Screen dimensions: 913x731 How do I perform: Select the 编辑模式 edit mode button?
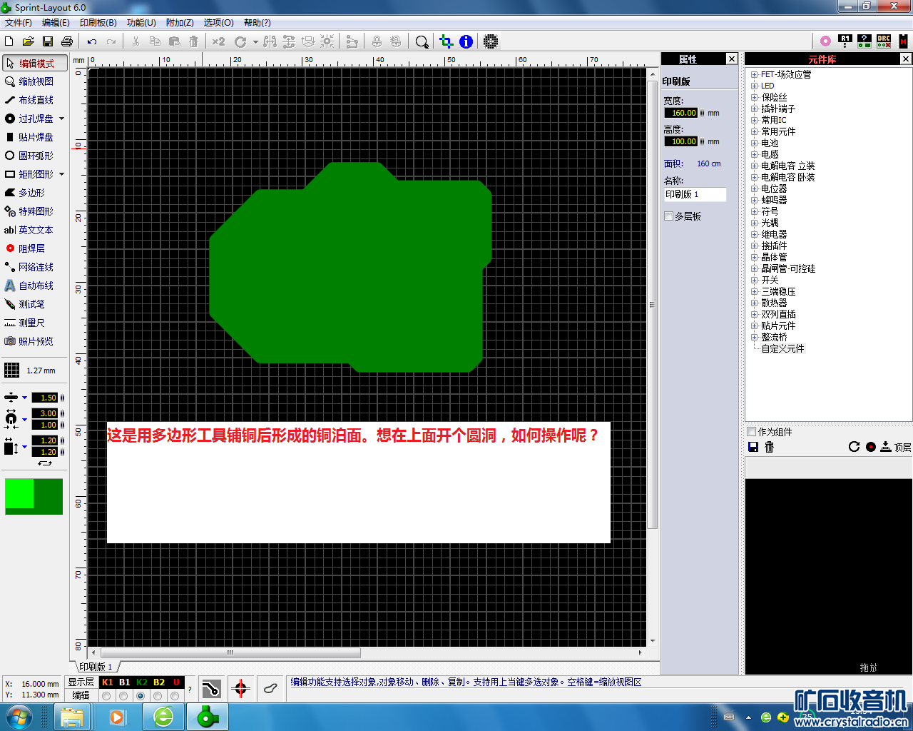(35, 63)
